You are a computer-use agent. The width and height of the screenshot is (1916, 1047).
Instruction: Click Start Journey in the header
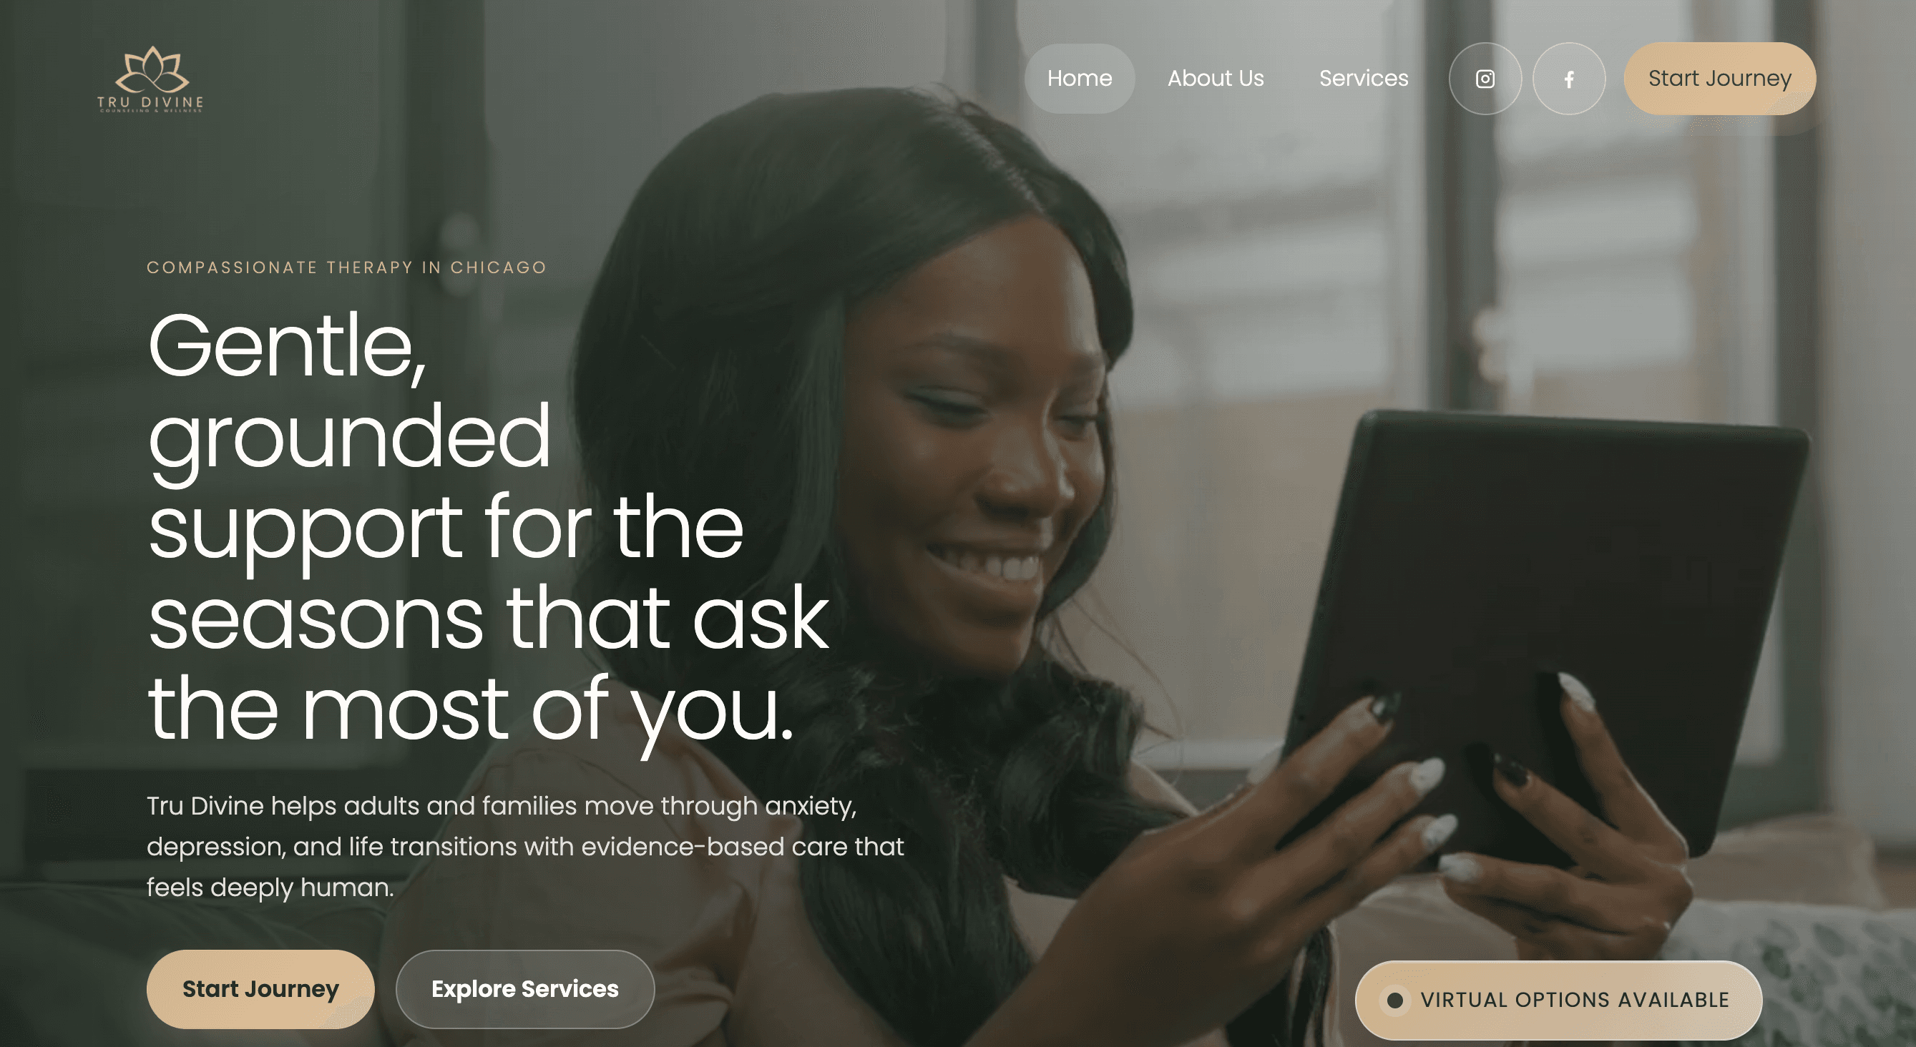tap(1720, 79)
